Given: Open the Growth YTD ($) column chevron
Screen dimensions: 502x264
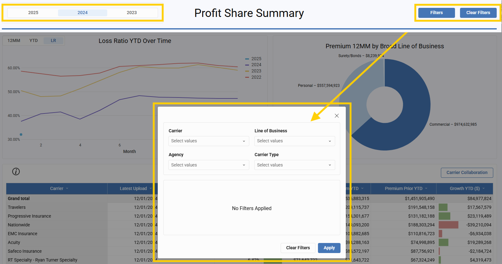Looking at the screenshot, I should (x=484, y=188).
